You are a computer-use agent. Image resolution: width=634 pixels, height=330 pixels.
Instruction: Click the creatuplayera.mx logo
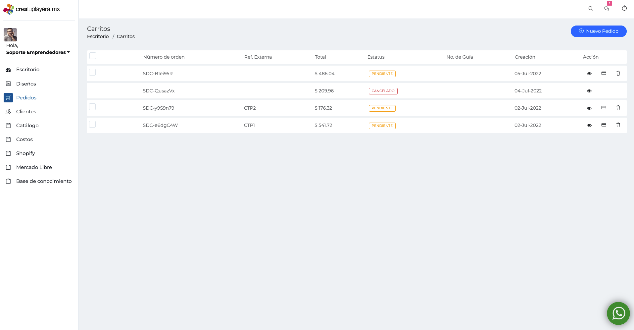[x=31, y=9]
